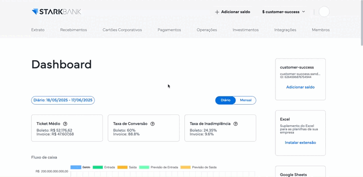
Task: Toggle Previsão de Entrada legend item
Action: click(159, 167)
